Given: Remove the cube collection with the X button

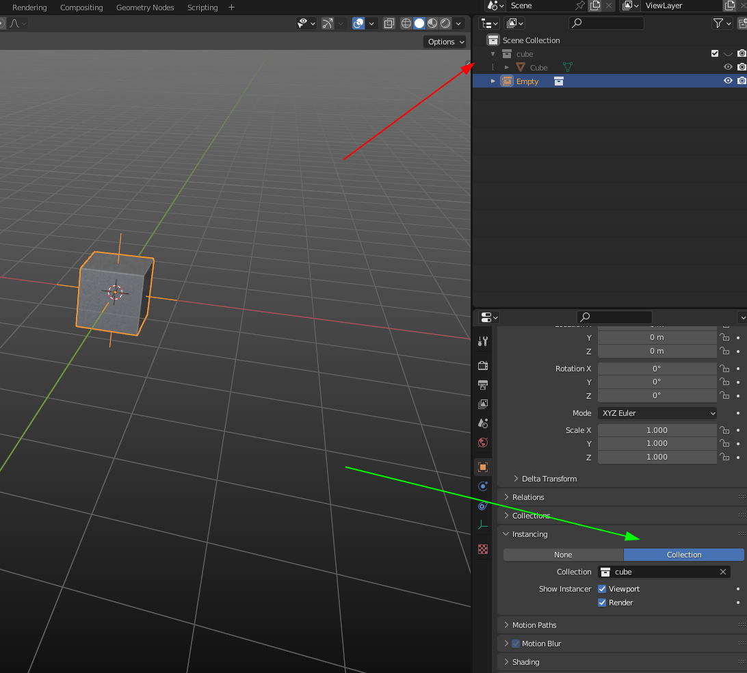Looking at the screenshot, I should pos(722,572).
